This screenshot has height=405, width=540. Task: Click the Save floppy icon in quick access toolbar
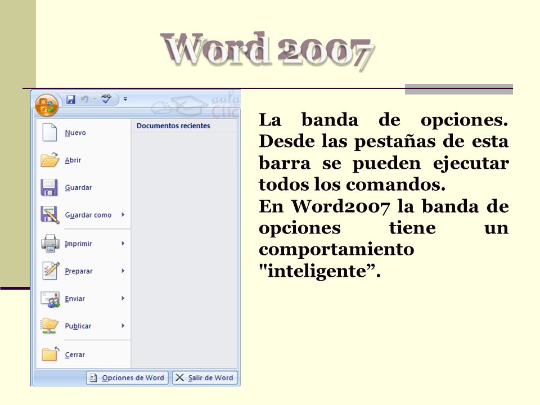(x=71, y=100)
